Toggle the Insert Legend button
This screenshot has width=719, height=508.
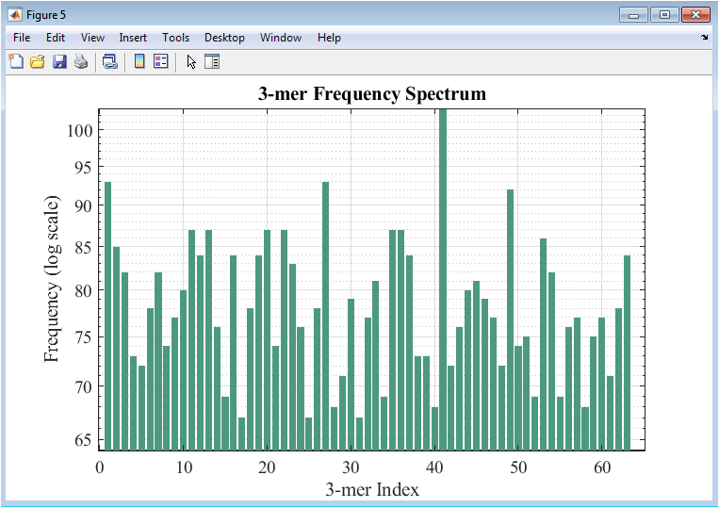point(160,62)
